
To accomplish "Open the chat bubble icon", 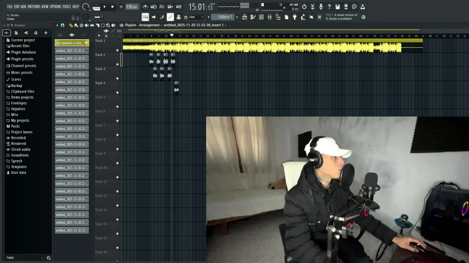I will click(x=354, y=7).
